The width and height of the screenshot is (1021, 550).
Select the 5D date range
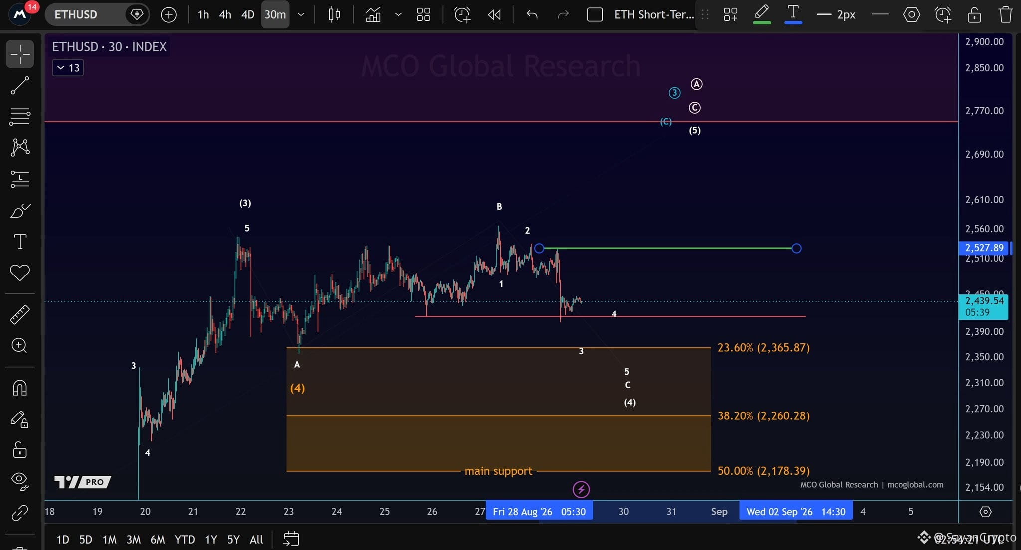[86, 539]
